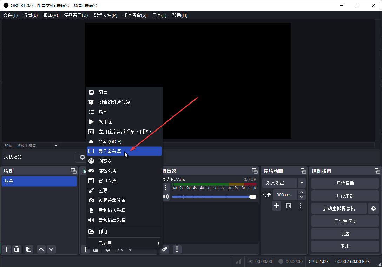Add a new scene with plus icon
This screenshot has width=382, height=267.
(6, 249)
